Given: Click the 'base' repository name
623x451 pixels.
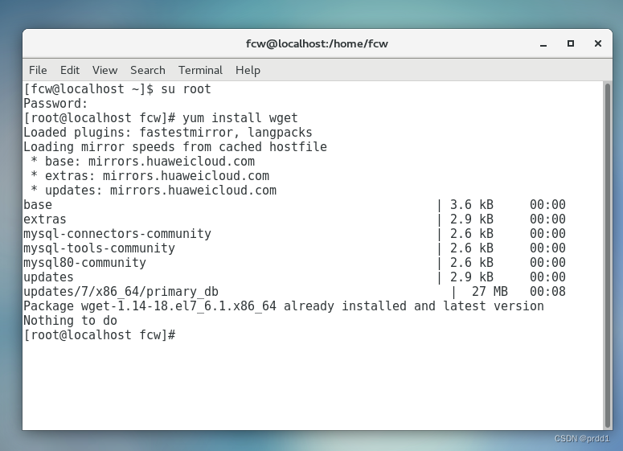Looking at the screenshot, I should pyautogui.click(x=38, y=205).
